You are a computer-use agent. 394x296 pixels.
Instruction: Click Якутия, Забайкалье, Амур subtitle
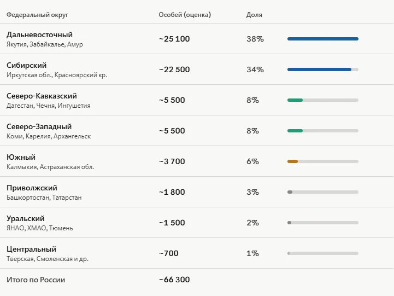click(x=45, y=44)
